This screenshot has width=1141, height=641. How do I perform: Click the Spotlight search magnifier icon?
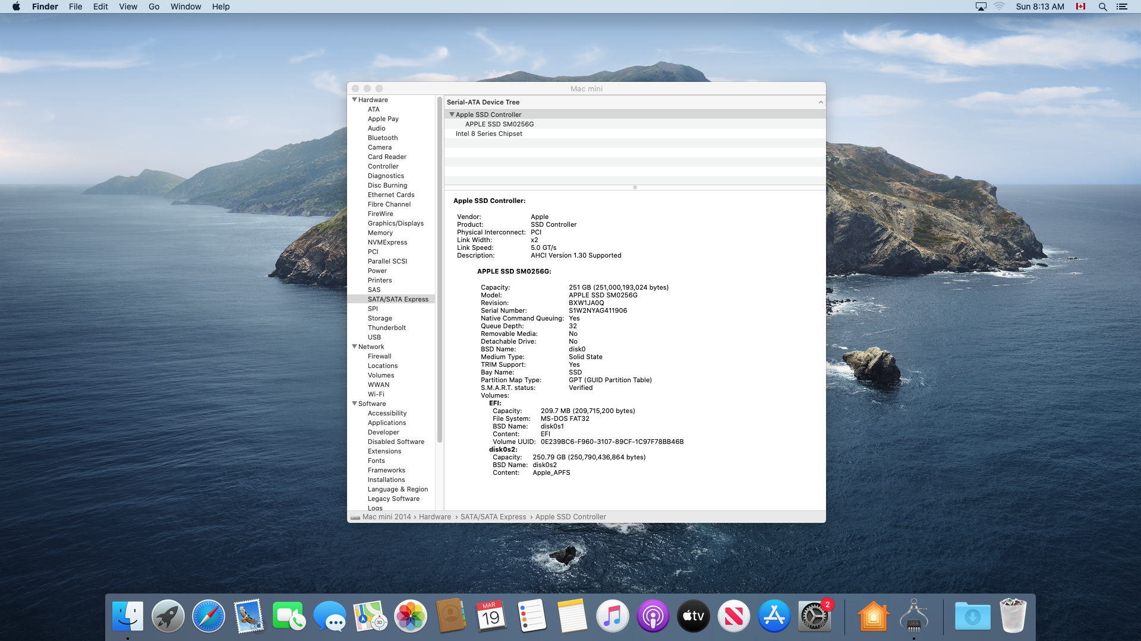pos(1102,7)
